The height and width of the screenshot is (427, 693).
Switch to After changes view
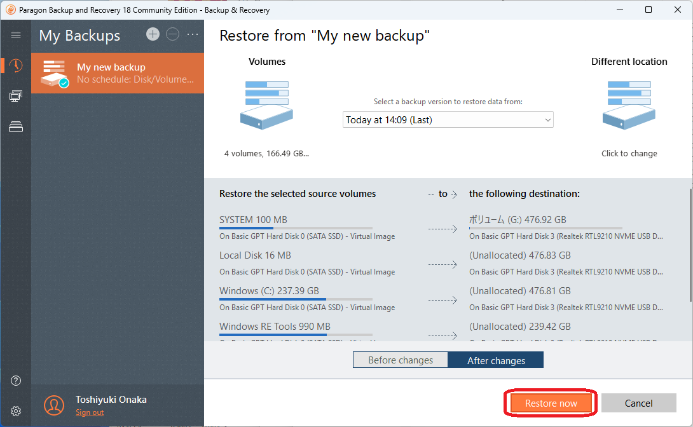tap(496, 360)
